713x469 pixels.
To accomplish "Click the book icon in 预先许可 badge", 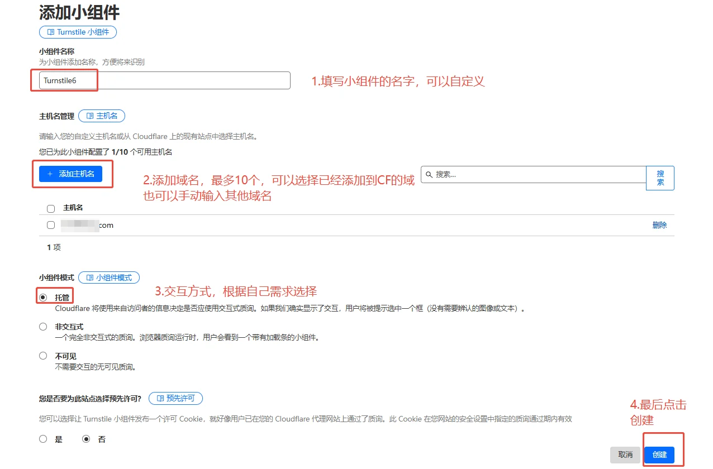I will [x=160, y=399].
